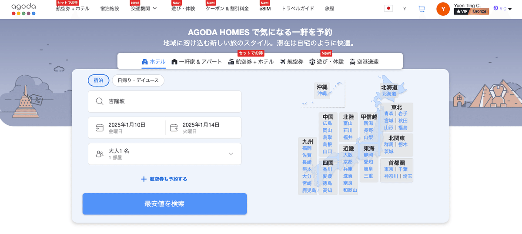The width and height of the screenshot is (522, 234).
Task: Click the check-in calendar icon
Action: tap(100, 128)
